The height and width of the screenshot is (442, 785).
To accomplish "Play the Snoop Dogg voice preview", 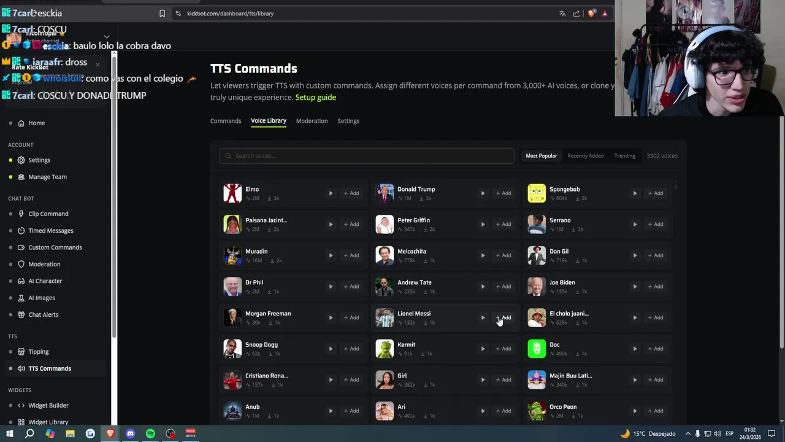I will [331, 349].
